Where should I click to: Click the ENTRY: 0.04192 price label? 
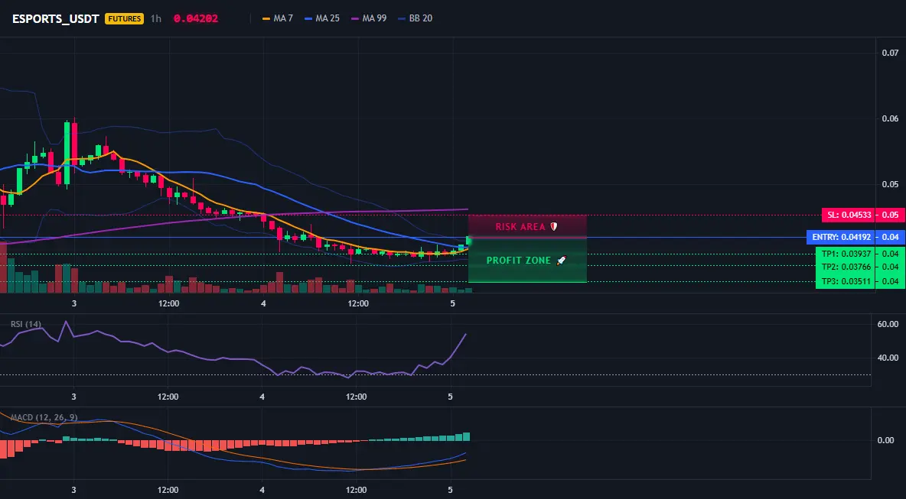click(x=841, y=237)
